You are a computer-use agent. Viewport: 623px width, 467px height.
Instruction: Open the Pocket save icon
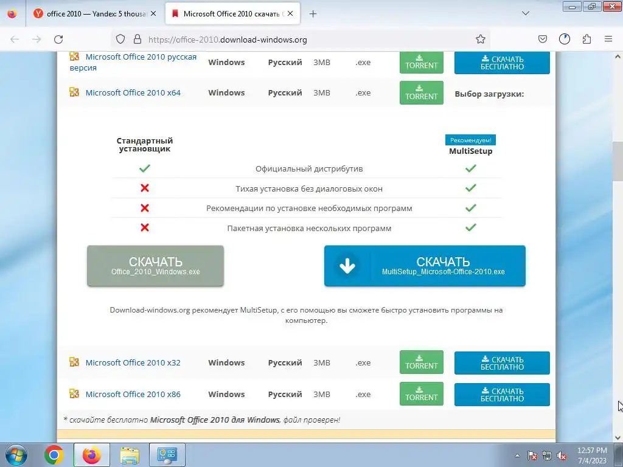pos(542,39)
